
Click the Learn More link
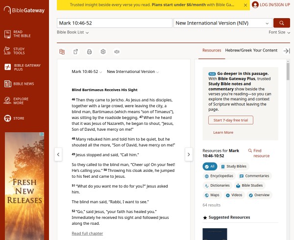(223, 132)
